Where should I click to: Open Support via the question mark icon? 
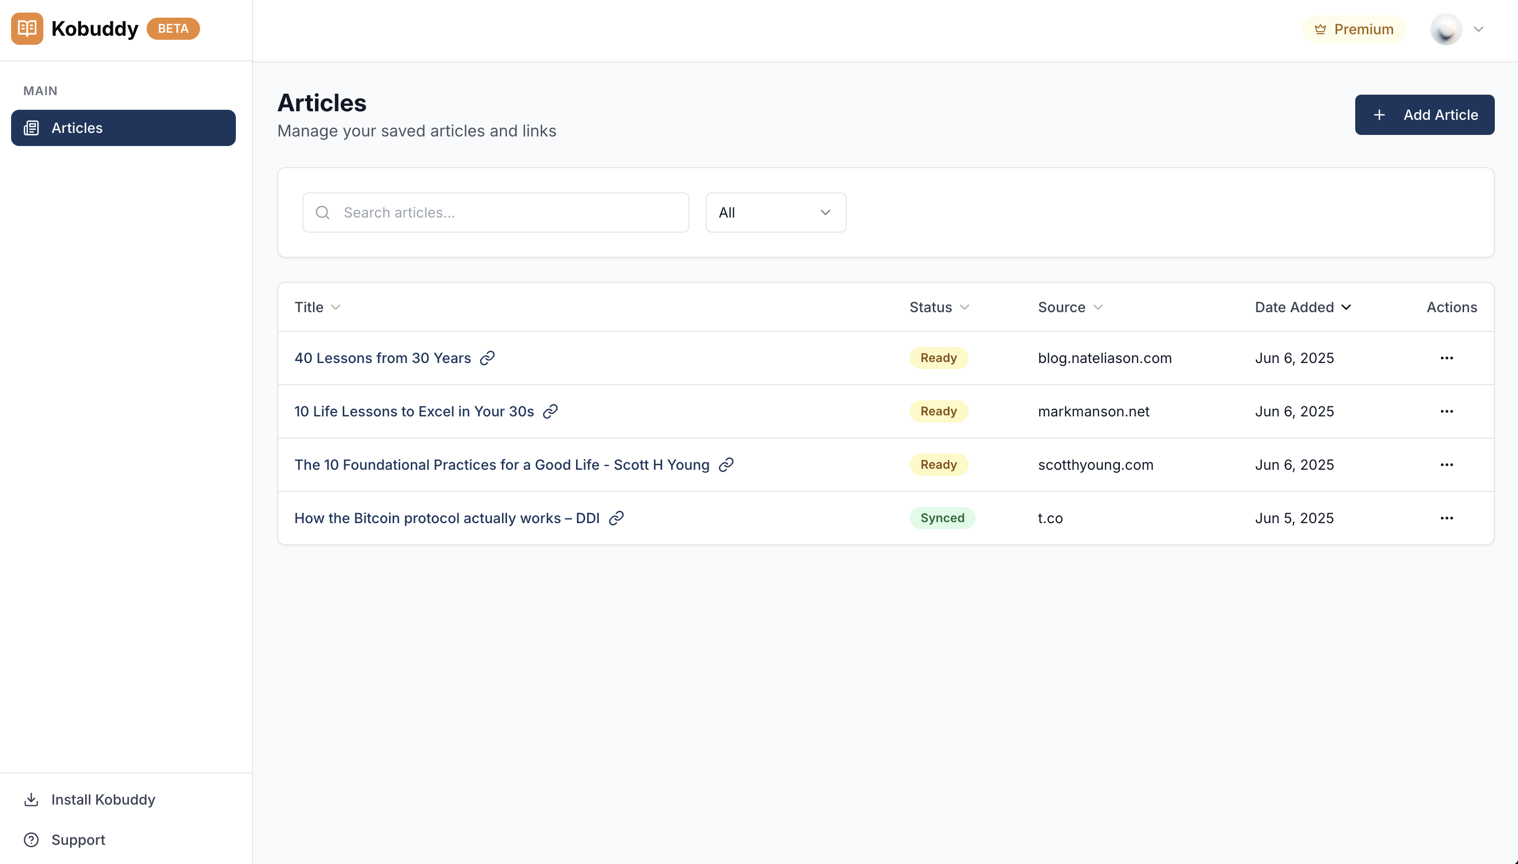pos(31,839)
